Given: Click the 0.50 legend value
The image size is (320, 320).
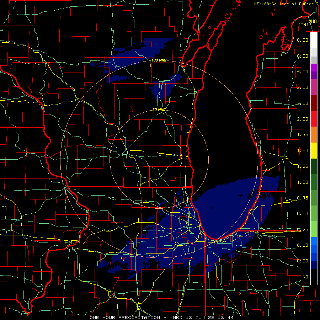Looking at the screenshot, I should pos(303,214).
